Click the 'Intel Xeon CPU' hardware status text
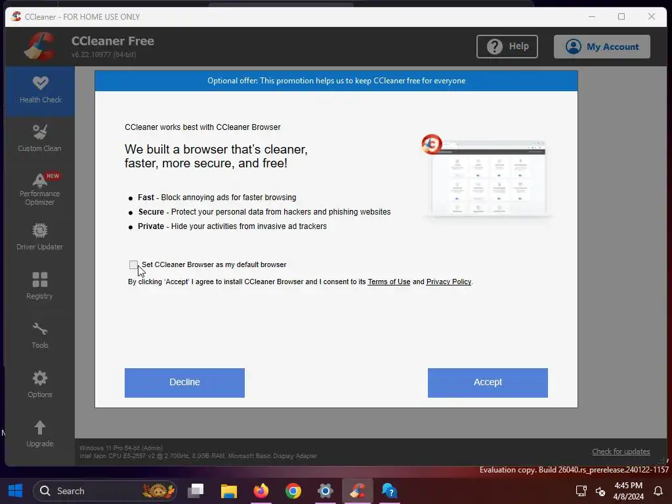672x504 pixels. pyautogui.click(x=198, y=456)
